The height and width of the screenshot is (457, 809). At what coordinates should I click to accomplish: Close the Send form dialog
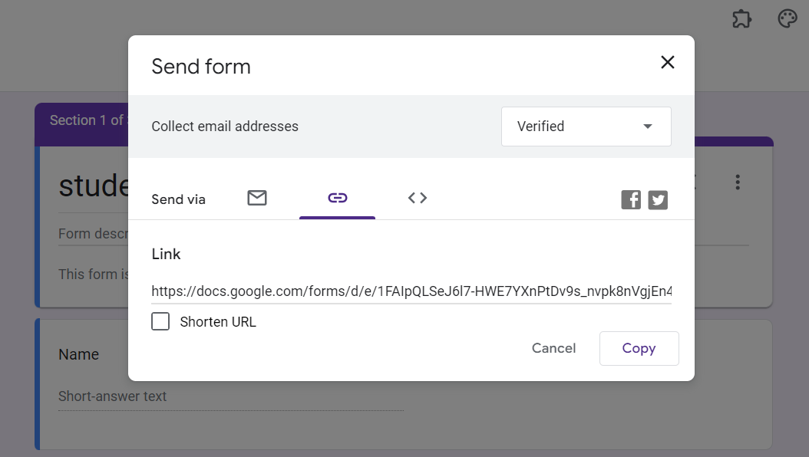point(668,63)
